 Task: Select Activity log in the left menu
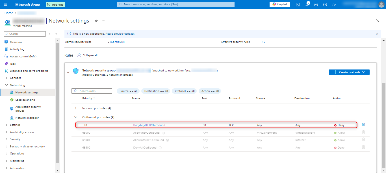(x=17, y=49)
